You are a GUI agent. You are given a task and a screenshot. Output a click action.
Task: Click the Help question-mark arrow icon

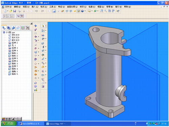click(118, 11)
